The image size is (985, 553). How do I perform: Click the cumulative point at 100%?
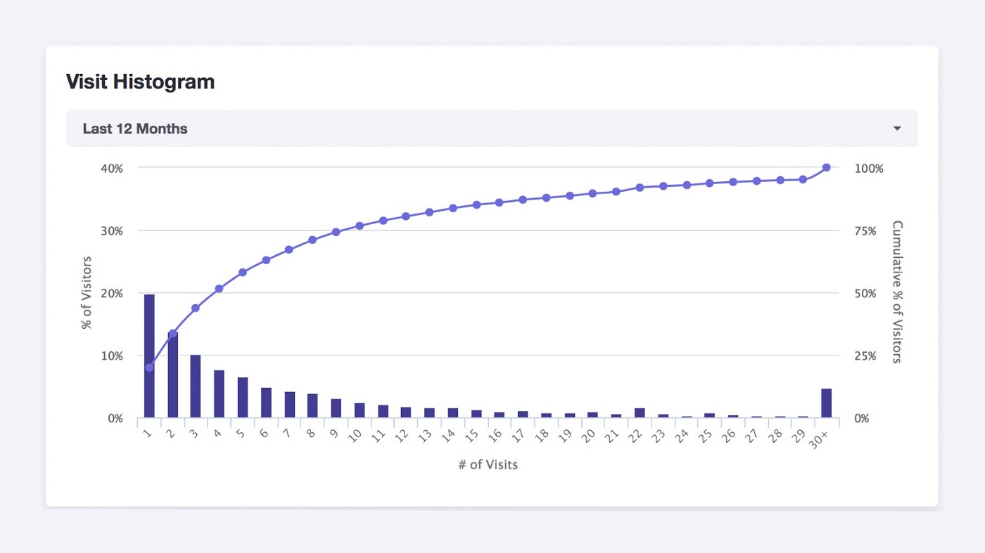point(826,167)
